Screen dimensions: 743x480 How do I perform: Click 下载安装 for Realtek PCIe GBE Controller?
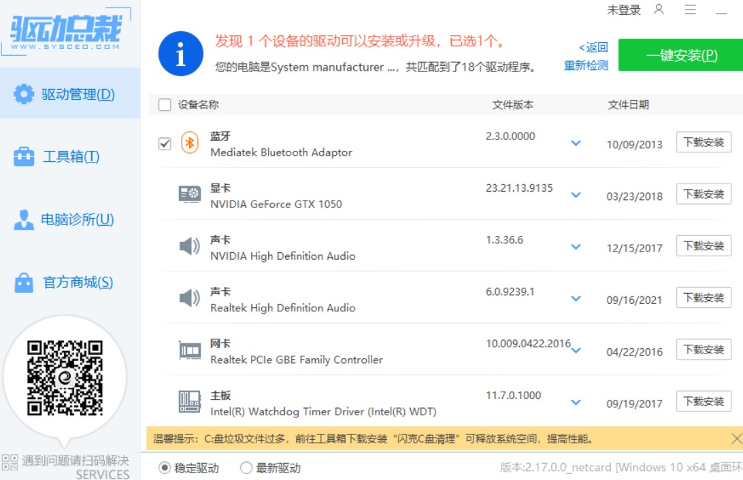click(x=704, y=349)
